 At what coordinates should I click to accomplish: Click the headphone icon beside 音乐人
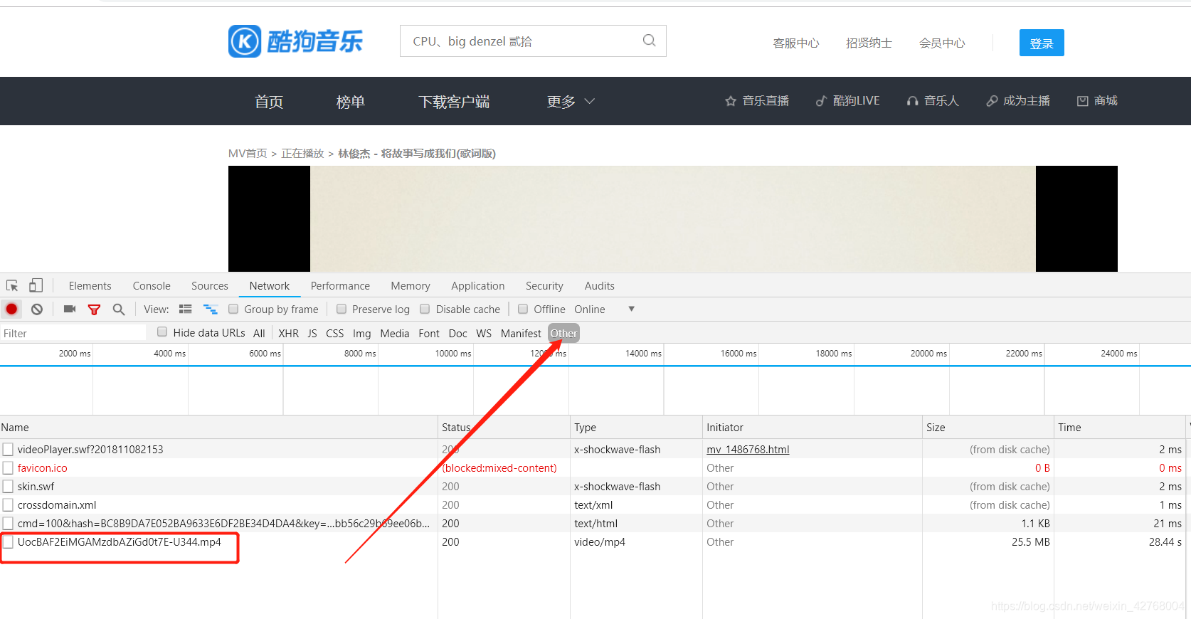pos(912,101)
